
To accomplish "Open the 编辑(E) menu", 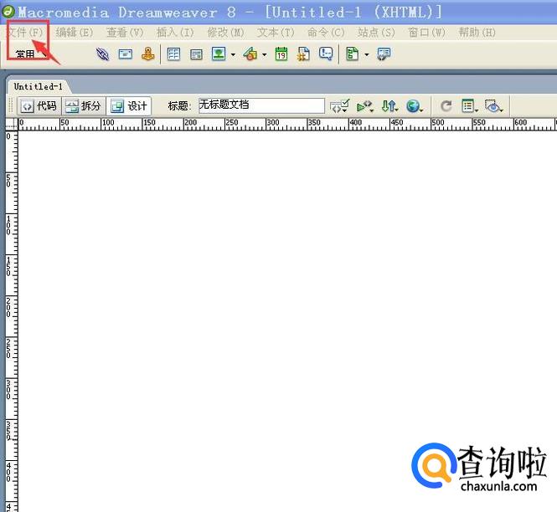I will [75, 33].
